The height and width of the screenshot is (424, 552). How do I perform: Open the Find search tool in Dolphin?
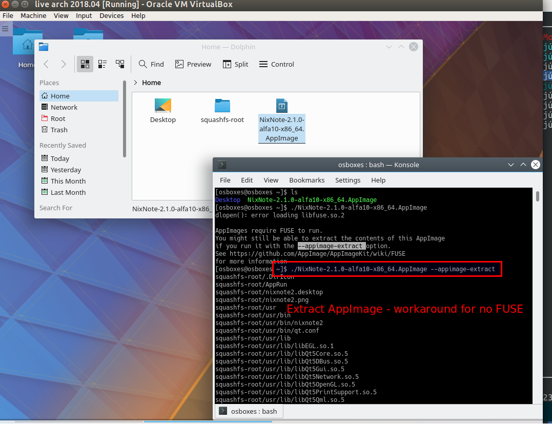tap(151, 64)
